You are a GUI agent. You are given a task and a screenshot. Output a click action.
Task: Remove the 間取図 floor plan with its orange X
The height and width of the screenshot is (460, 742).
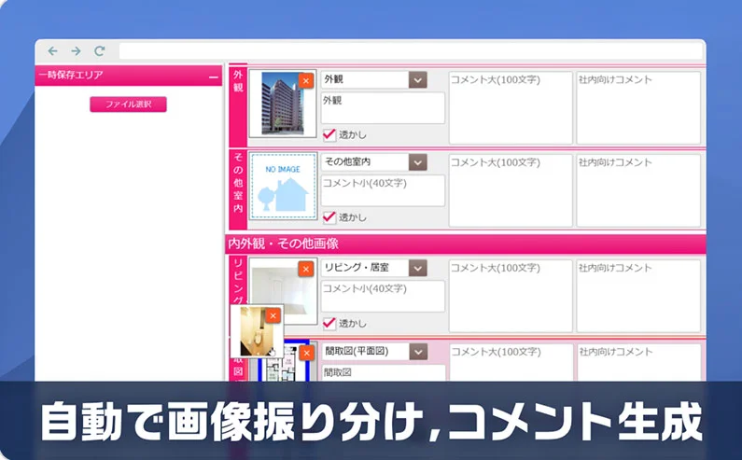click(x=307, y=353)
